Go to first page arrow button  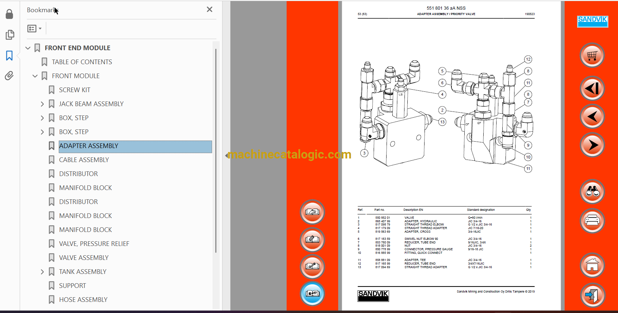click(x=592, y=88)
